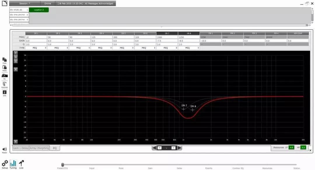Switch to the Array Morphing tab
The image size is (315, 170).
tap(39, 148)
